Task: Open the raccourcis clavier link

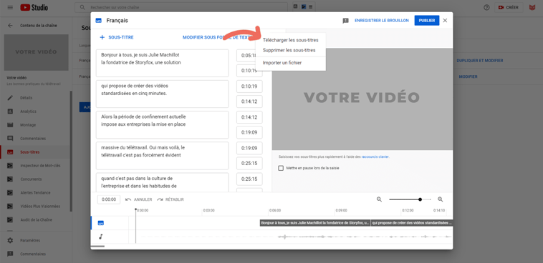Action: tap(375, 157)
